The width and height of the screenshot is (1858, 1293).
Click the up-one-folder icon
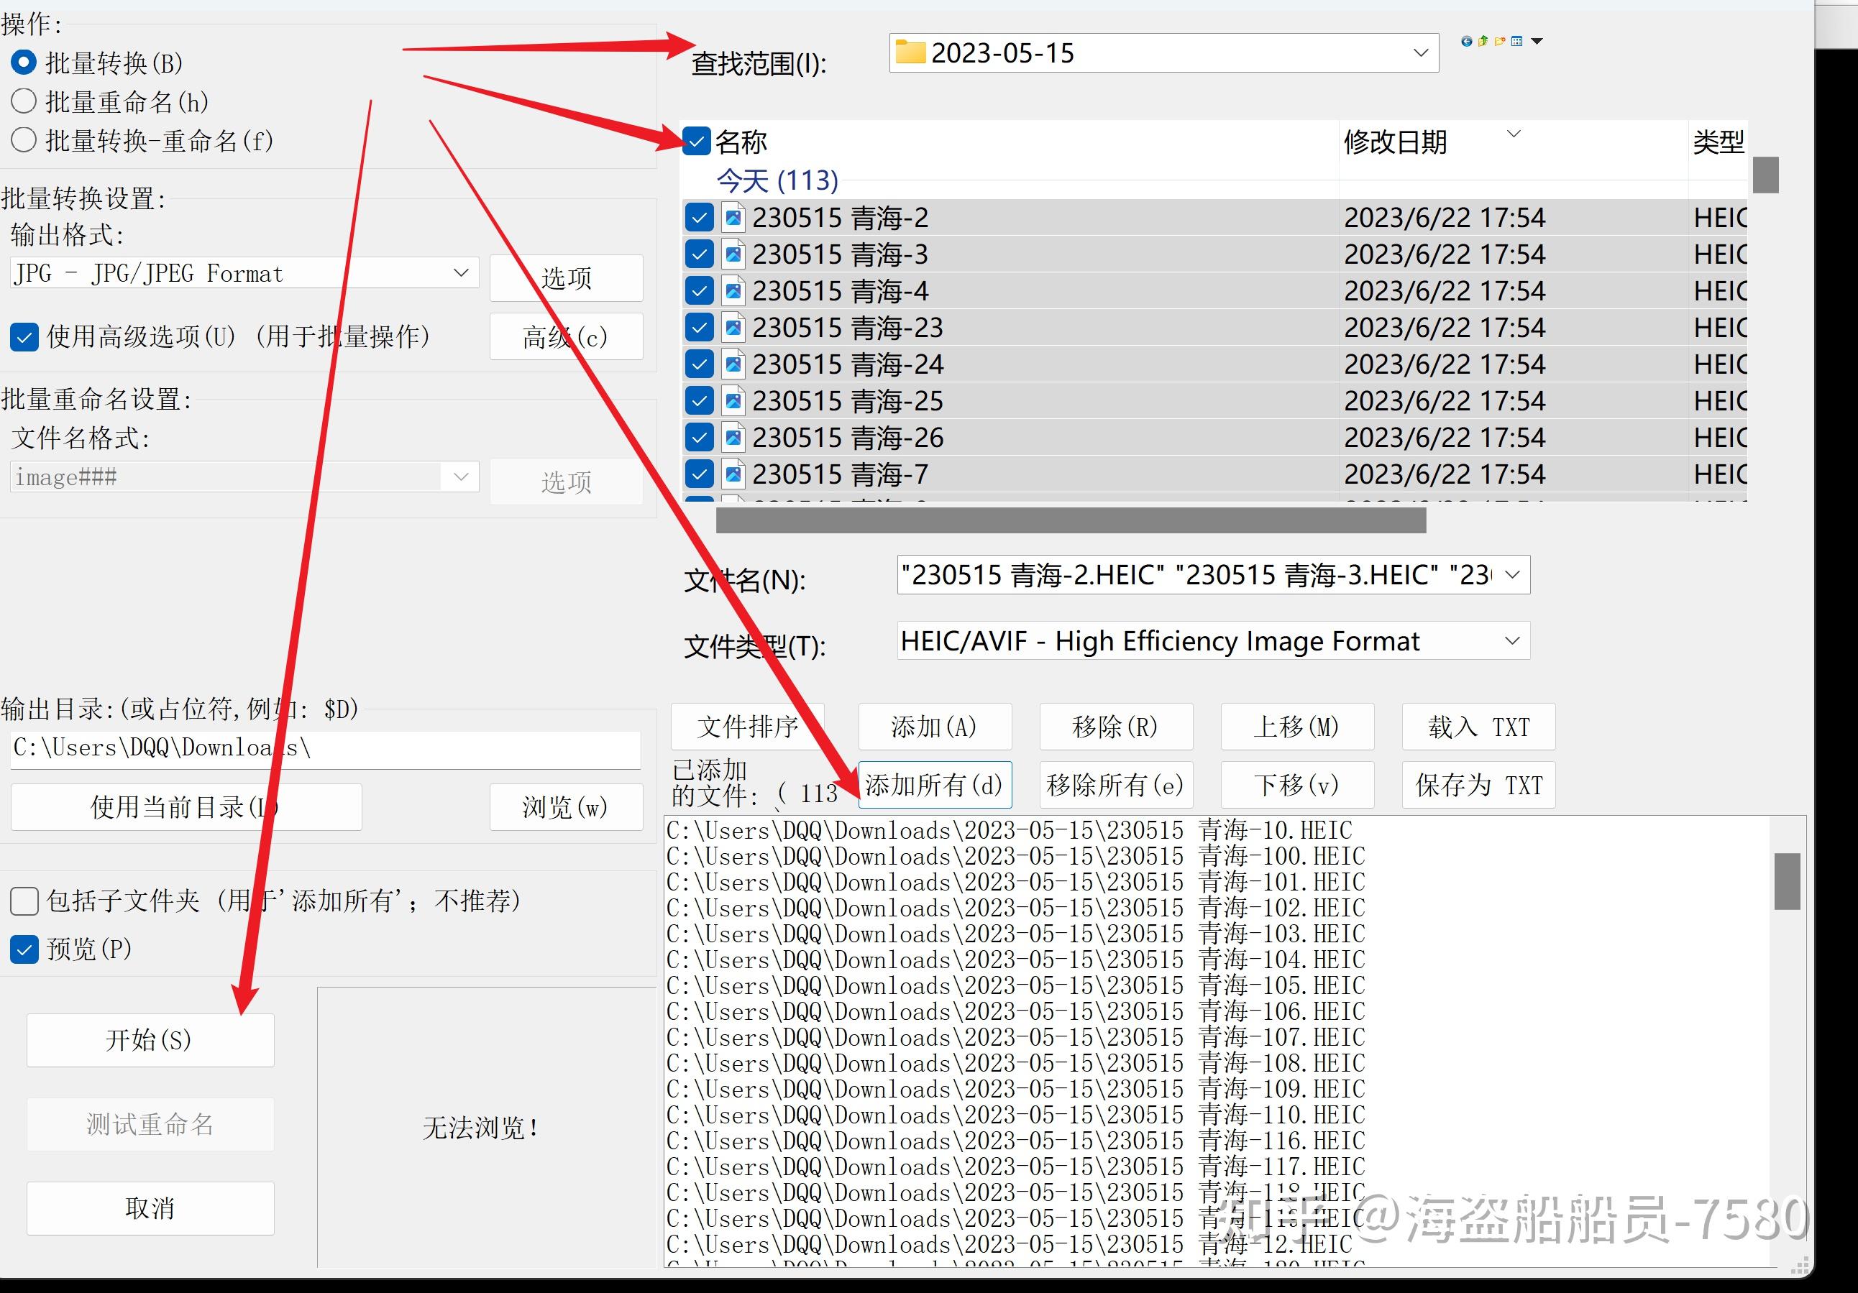click(x=1483, y=41)
